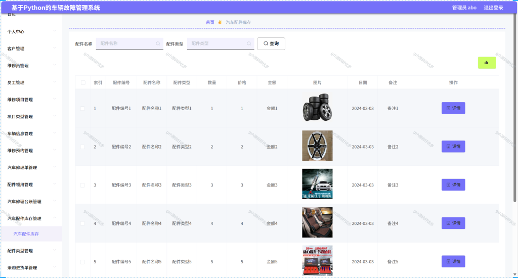Click 详情 button for row 配件编号3
518x278 pixels.
tap(453, 184)
